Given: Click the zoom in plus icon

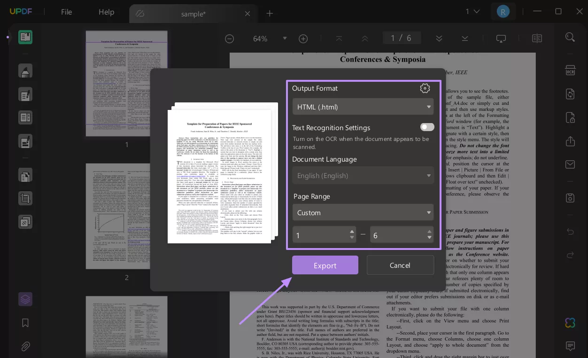Looking at the screenshot, I should point(303,39).
